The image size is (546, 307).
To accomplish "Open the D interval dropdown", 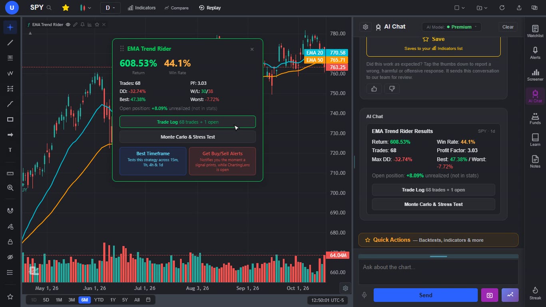I will click(x=110, y=8).
